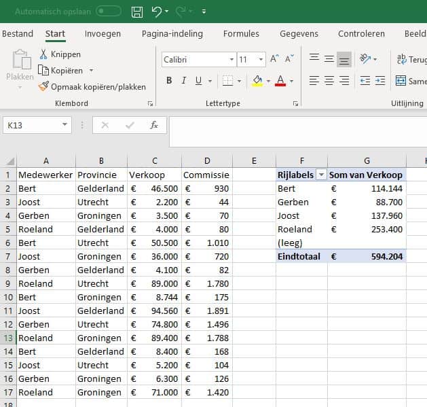Click Opmaak kopiëren/plakken format painter
Image resolution: width=427 pixels, height=407 pixels.
(x=92, y=87)
